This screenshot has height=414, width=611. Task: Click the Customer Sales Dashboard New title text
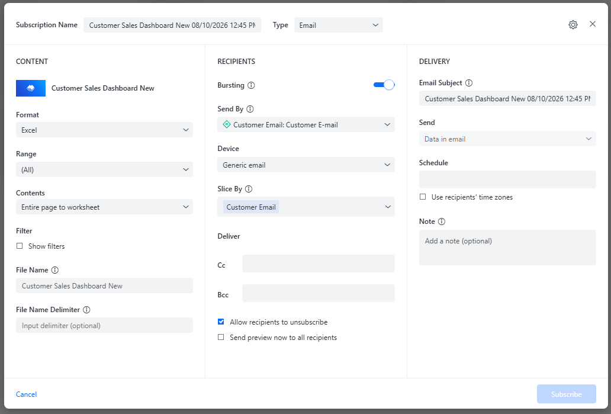coord(103,88)
